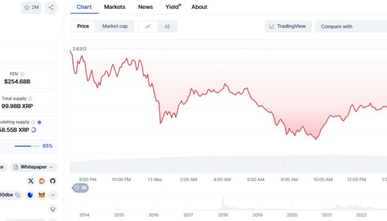This screenshot has width=387, height=221.
Task: Open the Markets tab
Action: point(114,7)
